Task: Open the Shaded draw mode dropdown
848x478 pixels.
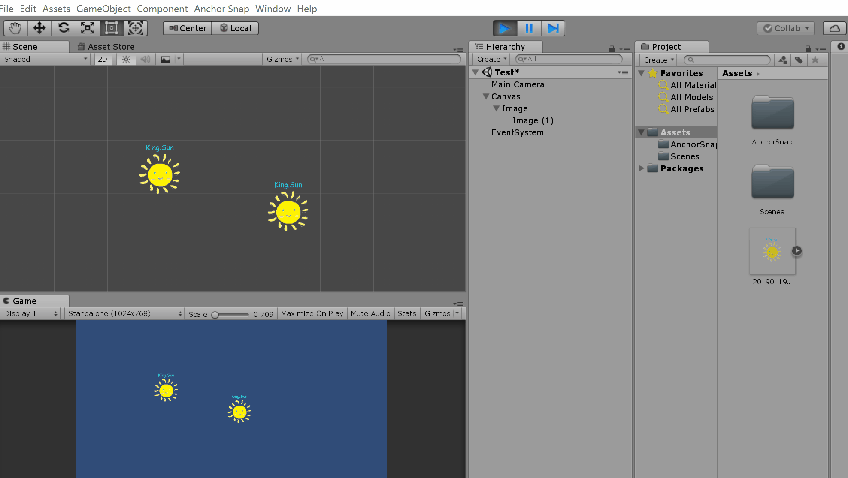Action: pos(45,59)
